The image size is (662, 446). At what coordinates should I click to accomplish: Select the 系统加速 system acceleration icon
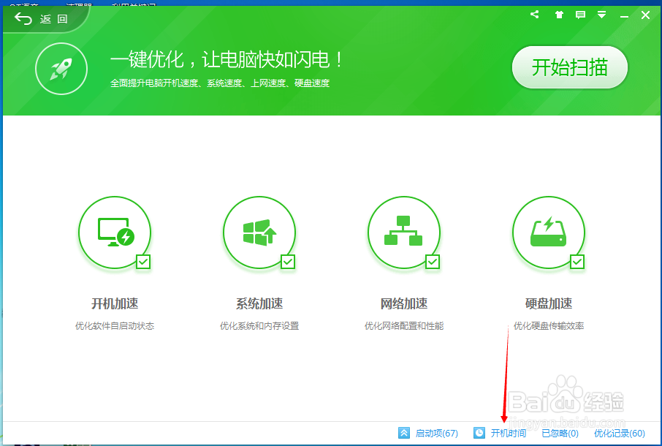click(259, 232)
